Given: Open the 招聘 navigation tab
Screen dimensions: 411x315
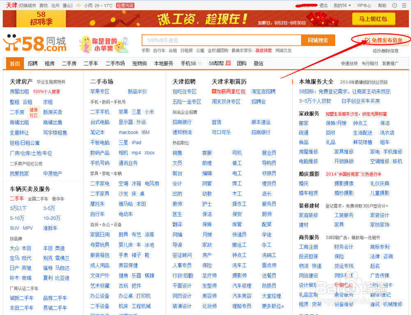Looking at the screenshot, I should 32,63.
